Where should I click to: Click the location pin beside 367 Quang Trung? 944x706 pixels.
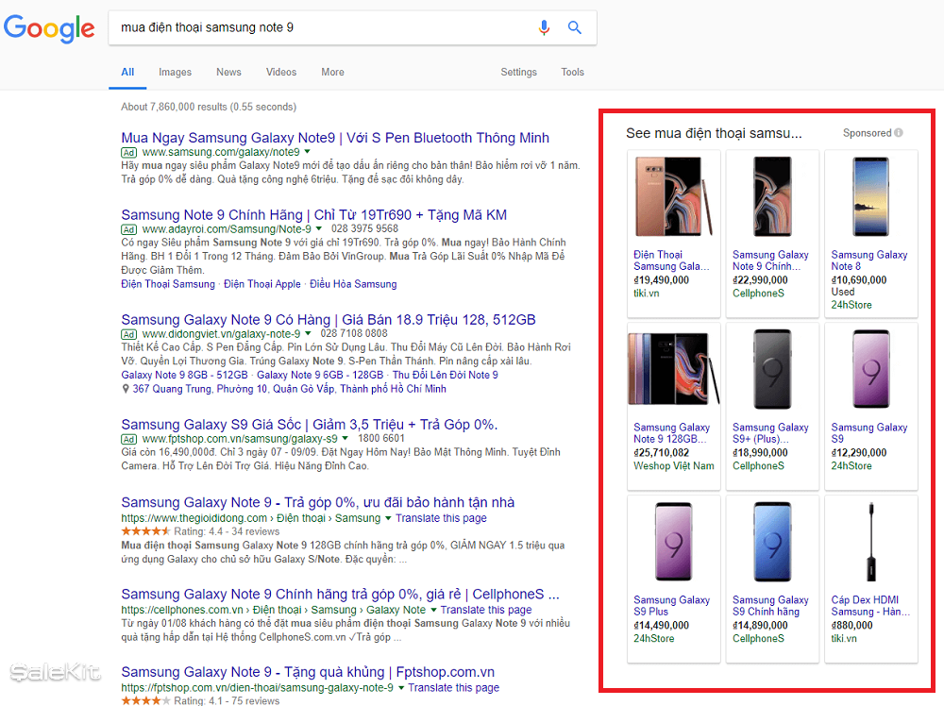click(x=125, y=388)
